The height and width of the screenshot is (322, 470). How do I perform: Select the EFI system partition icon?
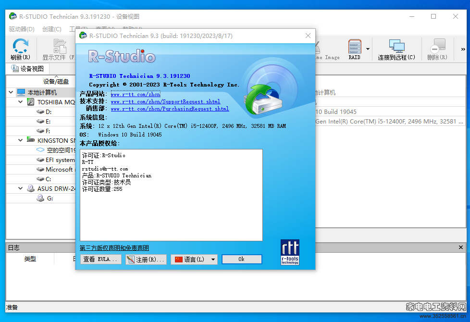point(40,160)
